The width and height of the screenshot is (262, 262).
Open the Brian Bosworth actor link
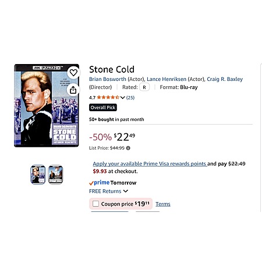tap(108, 79)
